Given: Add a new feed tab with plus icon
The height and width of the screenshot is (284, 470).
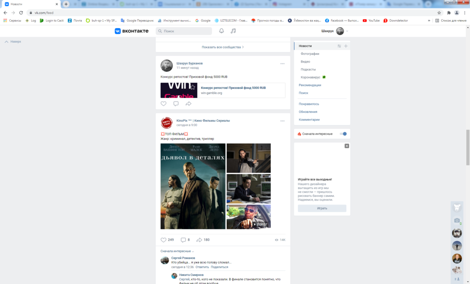Looking at the screenshot, I should (x=346, y=46).
